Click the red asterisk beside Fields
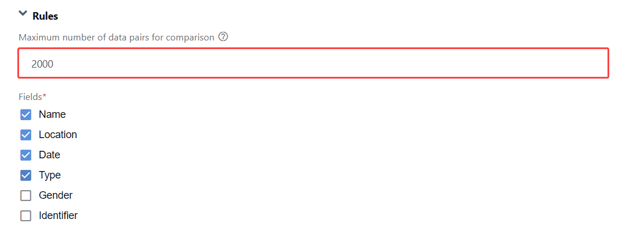Image resolution: width=626 pixels, height=234 pixels. [45, 95]
